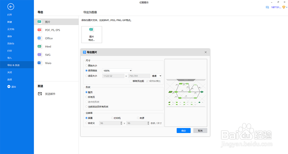
Task: Click the height field 793.701
Action: click(139, 76)
